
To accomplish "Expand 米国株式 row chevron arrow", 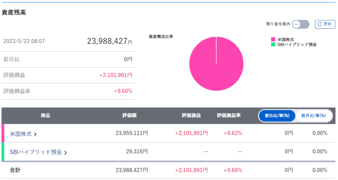I will pos(35,134).
